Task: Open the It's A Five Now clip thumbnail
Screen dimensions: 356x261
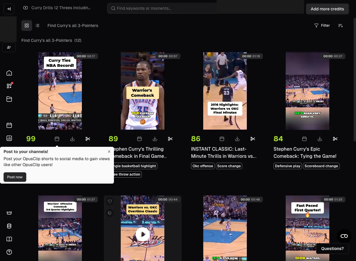Action: pos(225,228)
